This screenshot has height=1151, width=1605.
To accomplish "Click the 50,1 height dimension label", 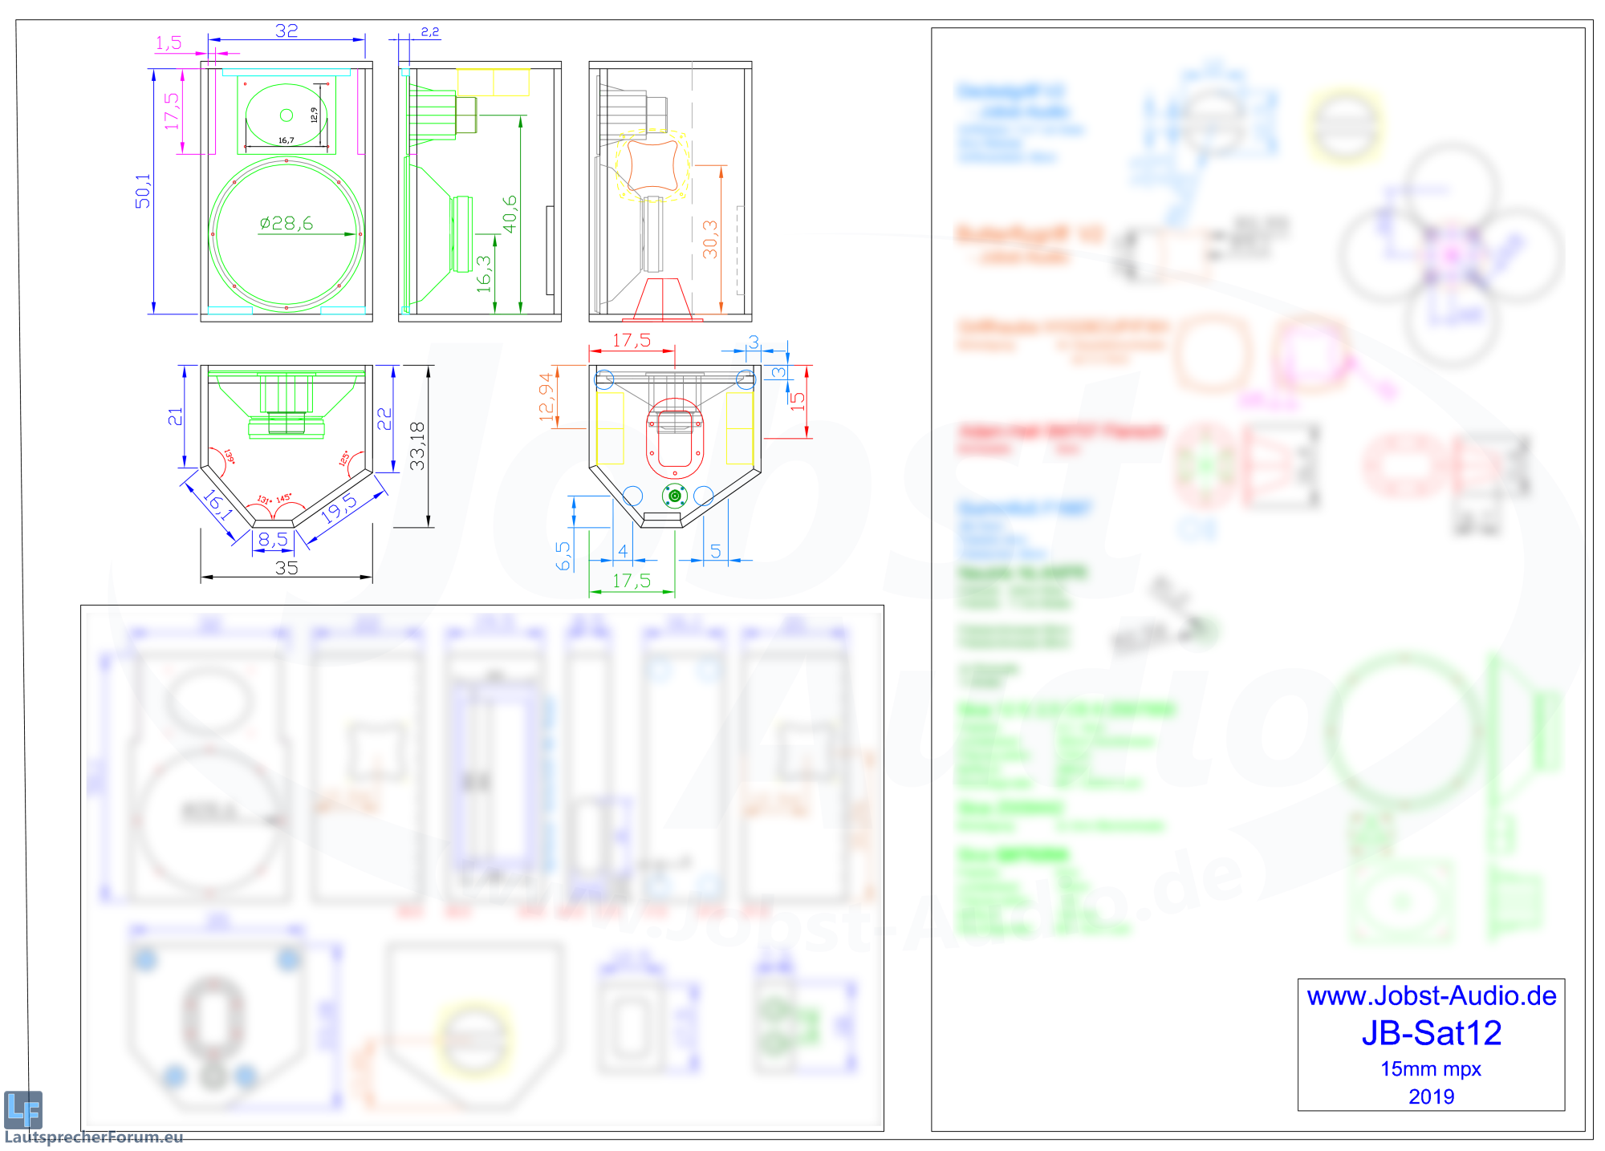I will (143, 191).
